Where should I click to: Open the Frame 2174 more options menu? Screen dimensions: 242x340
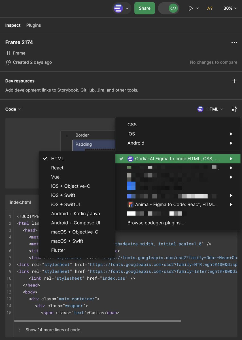point(234,42)
